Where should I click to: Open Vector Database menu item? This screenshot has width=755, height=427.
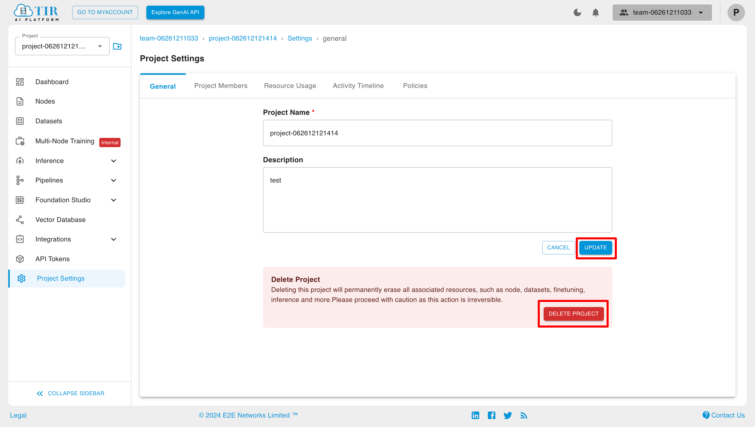click(x=67, y=220)
